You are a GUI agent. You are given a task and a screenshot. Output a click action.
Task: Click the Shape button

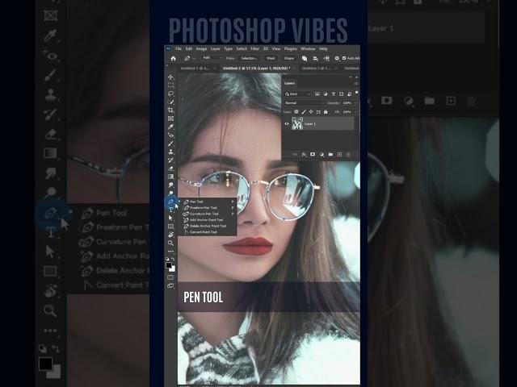click(289, 58)
